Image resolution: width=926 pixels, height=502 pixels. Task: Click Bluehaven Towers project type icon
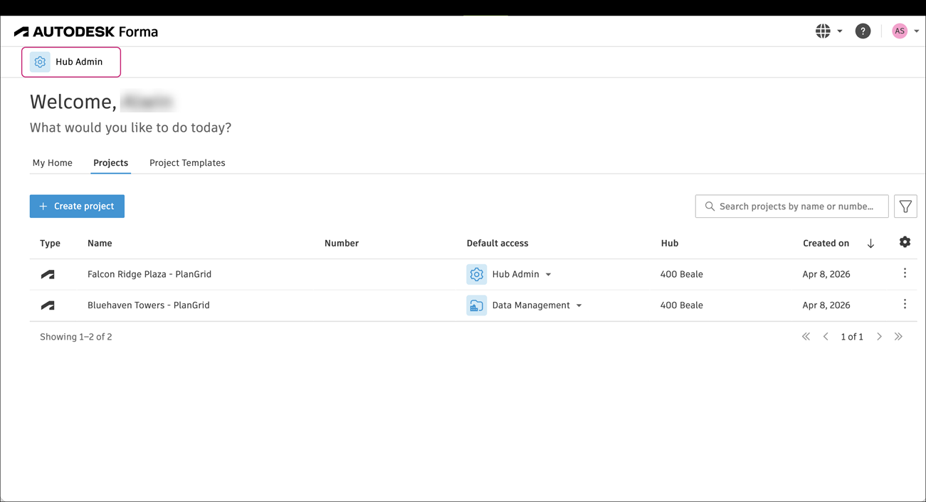click(x=48, y=305)
